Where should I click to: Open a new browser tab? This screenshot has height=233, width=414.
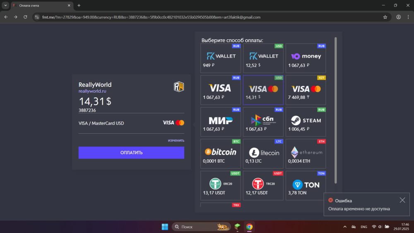[79, 5]
